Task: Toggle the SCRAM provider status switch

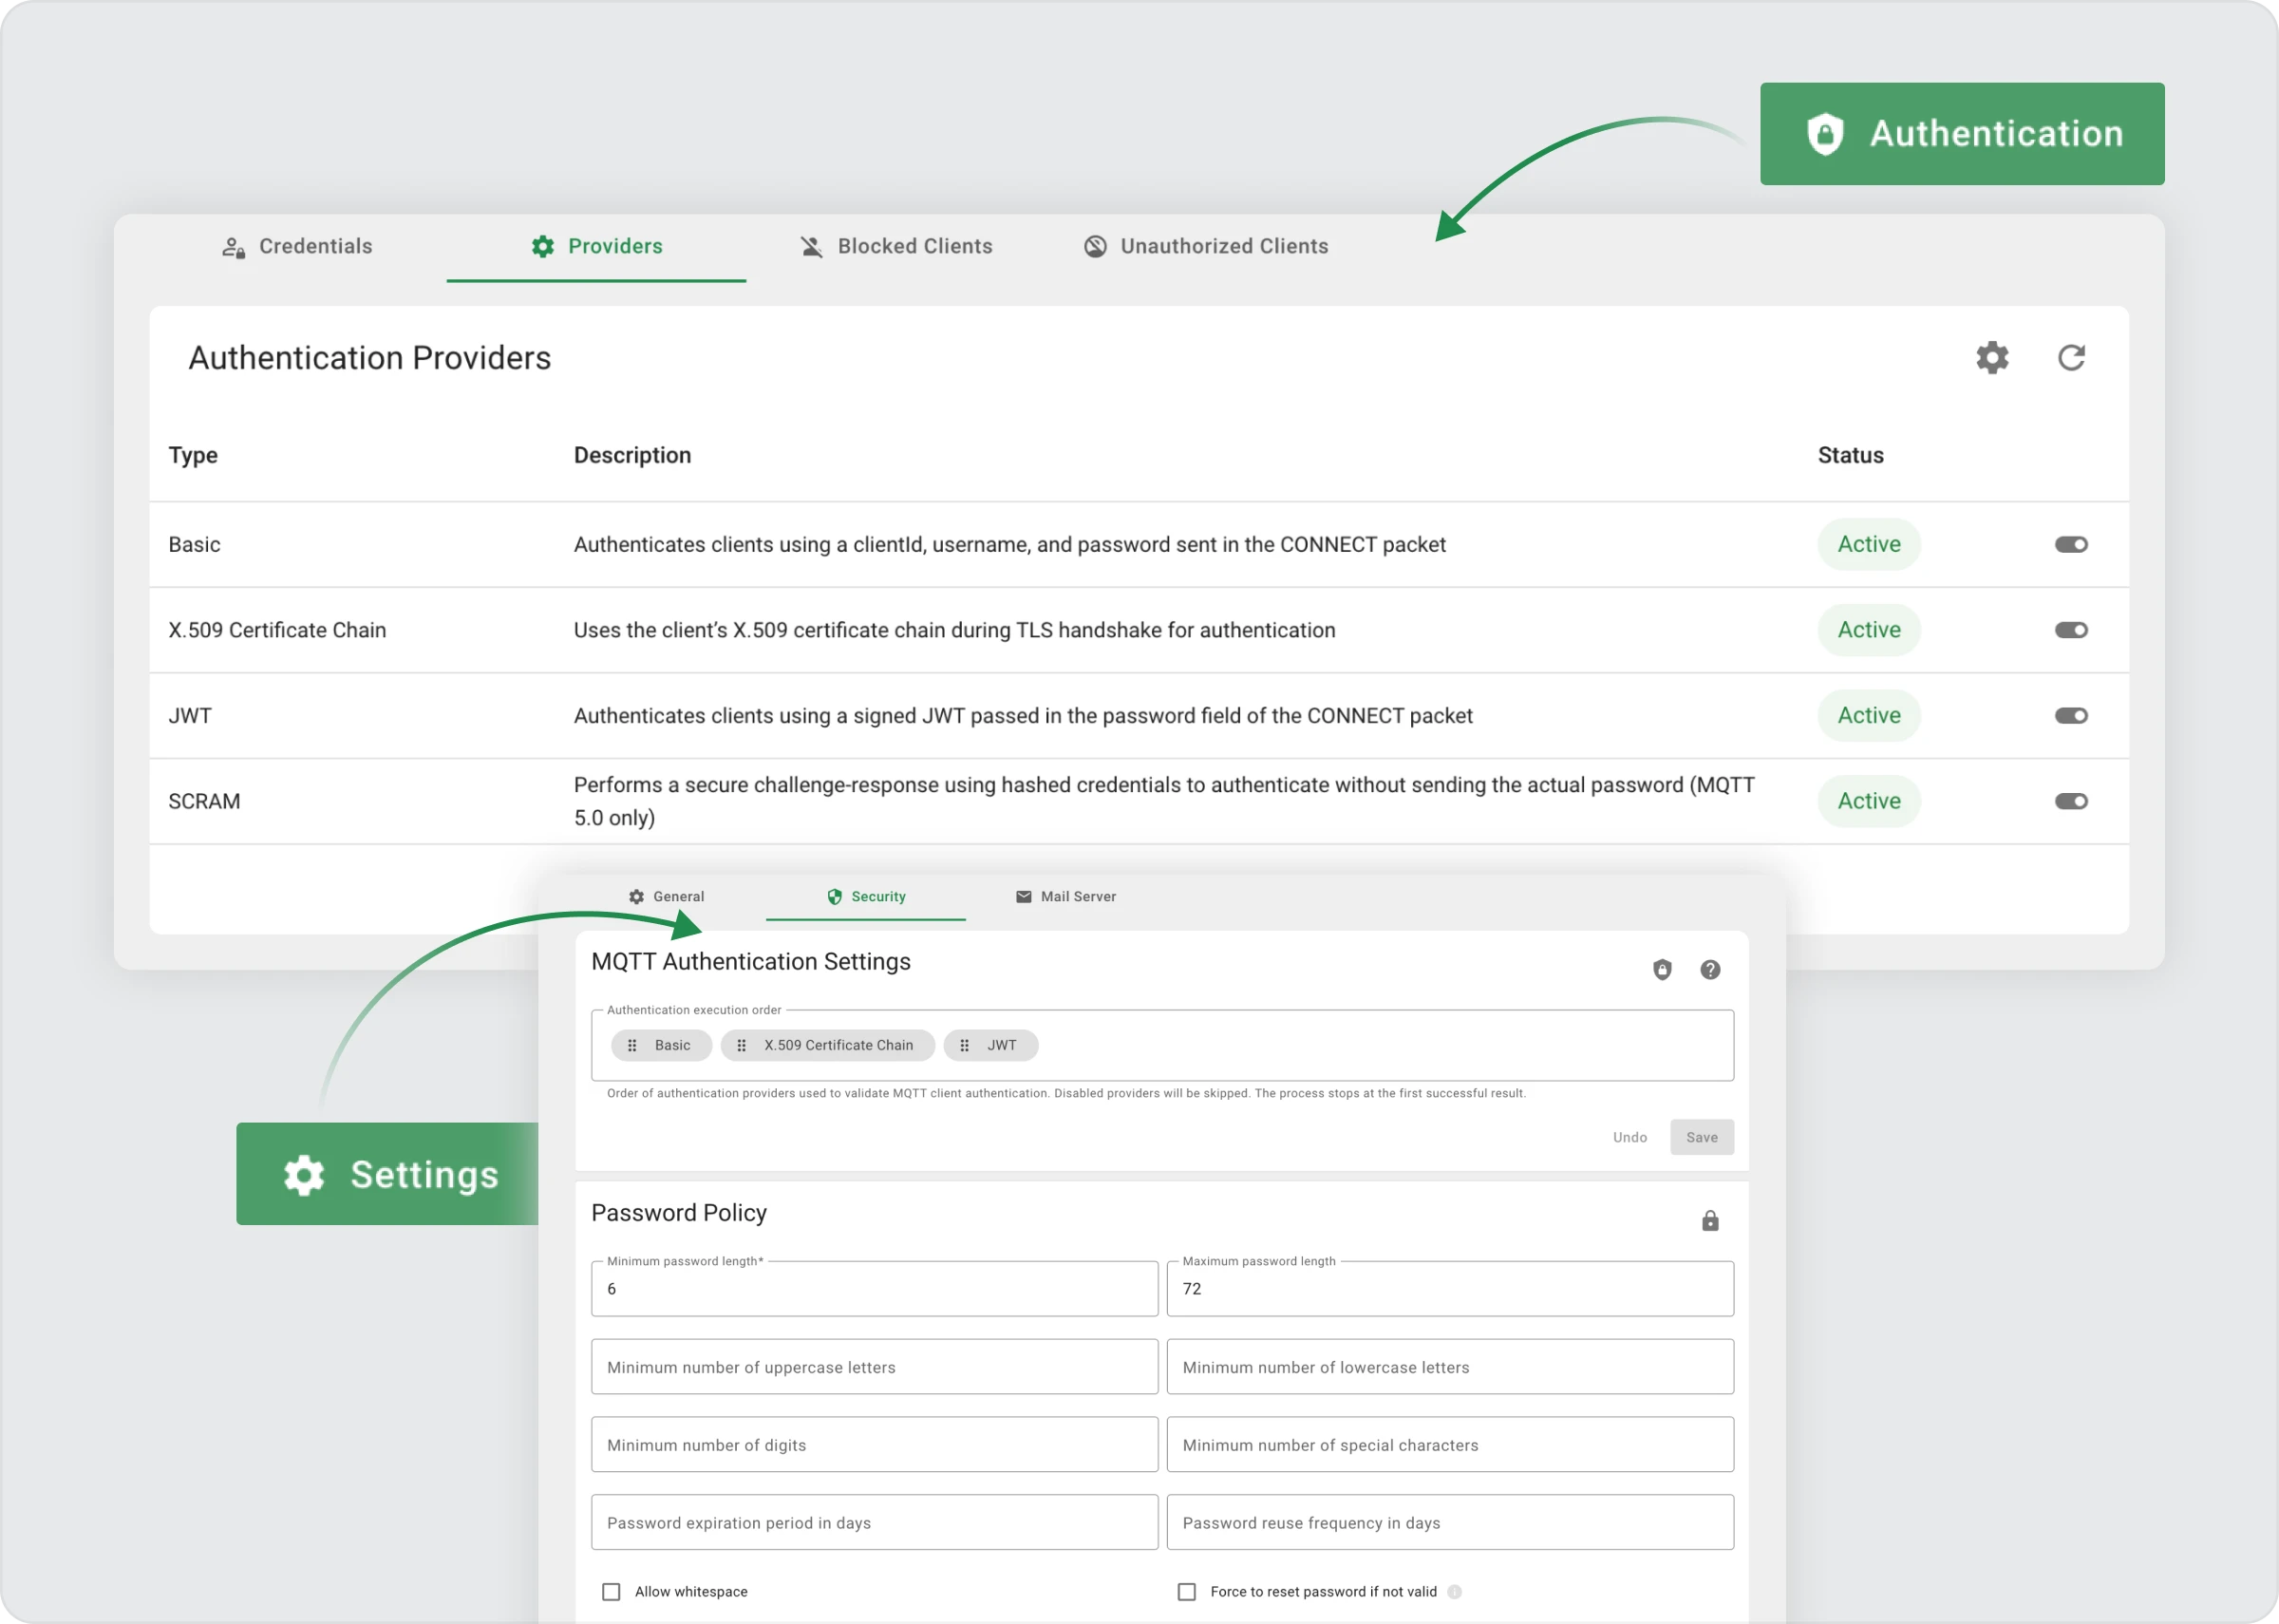Action: 2070,801
